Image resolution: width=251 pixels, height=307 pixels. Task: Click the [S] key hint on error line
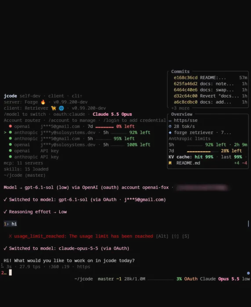tap(186, 236)
